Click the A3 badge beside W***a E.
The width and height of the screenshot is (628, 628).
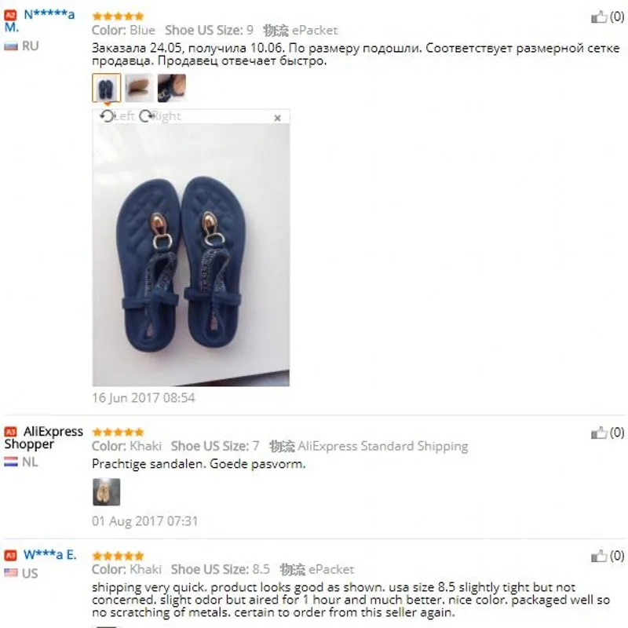click(x=10, y=555)
